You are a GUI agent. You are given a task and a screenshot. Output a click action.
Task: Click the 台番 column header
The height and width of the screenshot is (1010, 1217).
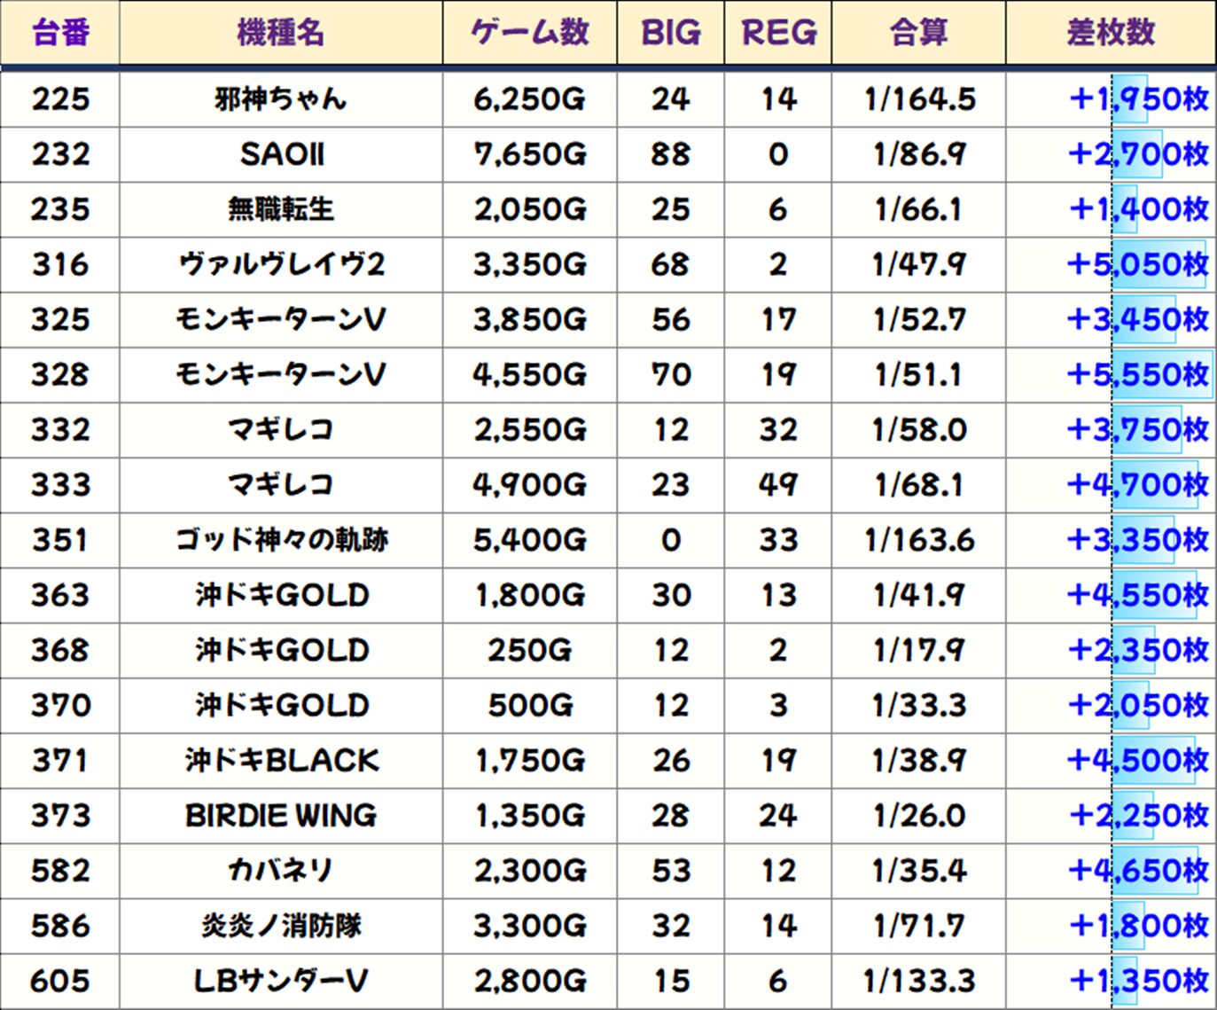(60, 33)
